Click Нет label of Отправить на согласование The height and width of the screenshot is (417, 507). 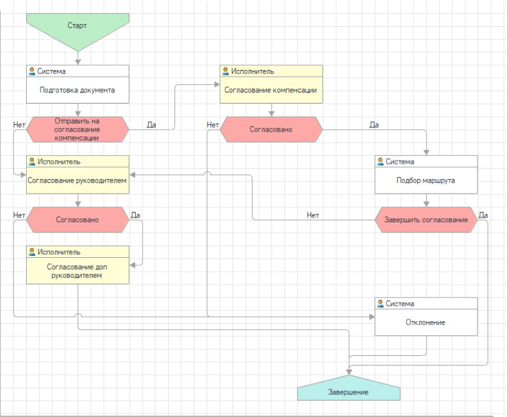click(19, 125)
